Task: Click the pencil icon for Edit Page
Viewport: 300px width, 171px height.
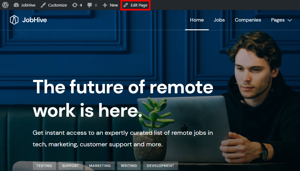Action: (126, 5)
